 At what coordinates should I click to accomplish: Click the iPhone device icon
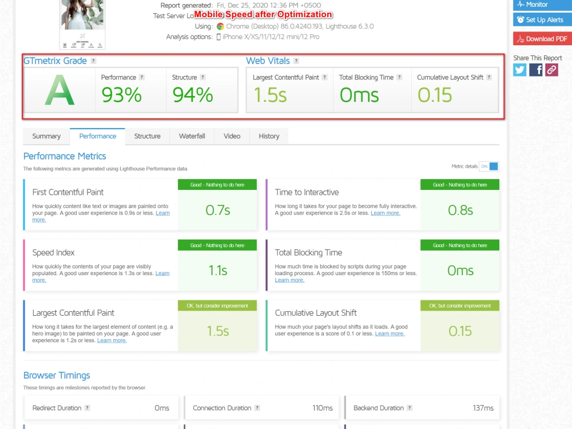tap(219, 37)
